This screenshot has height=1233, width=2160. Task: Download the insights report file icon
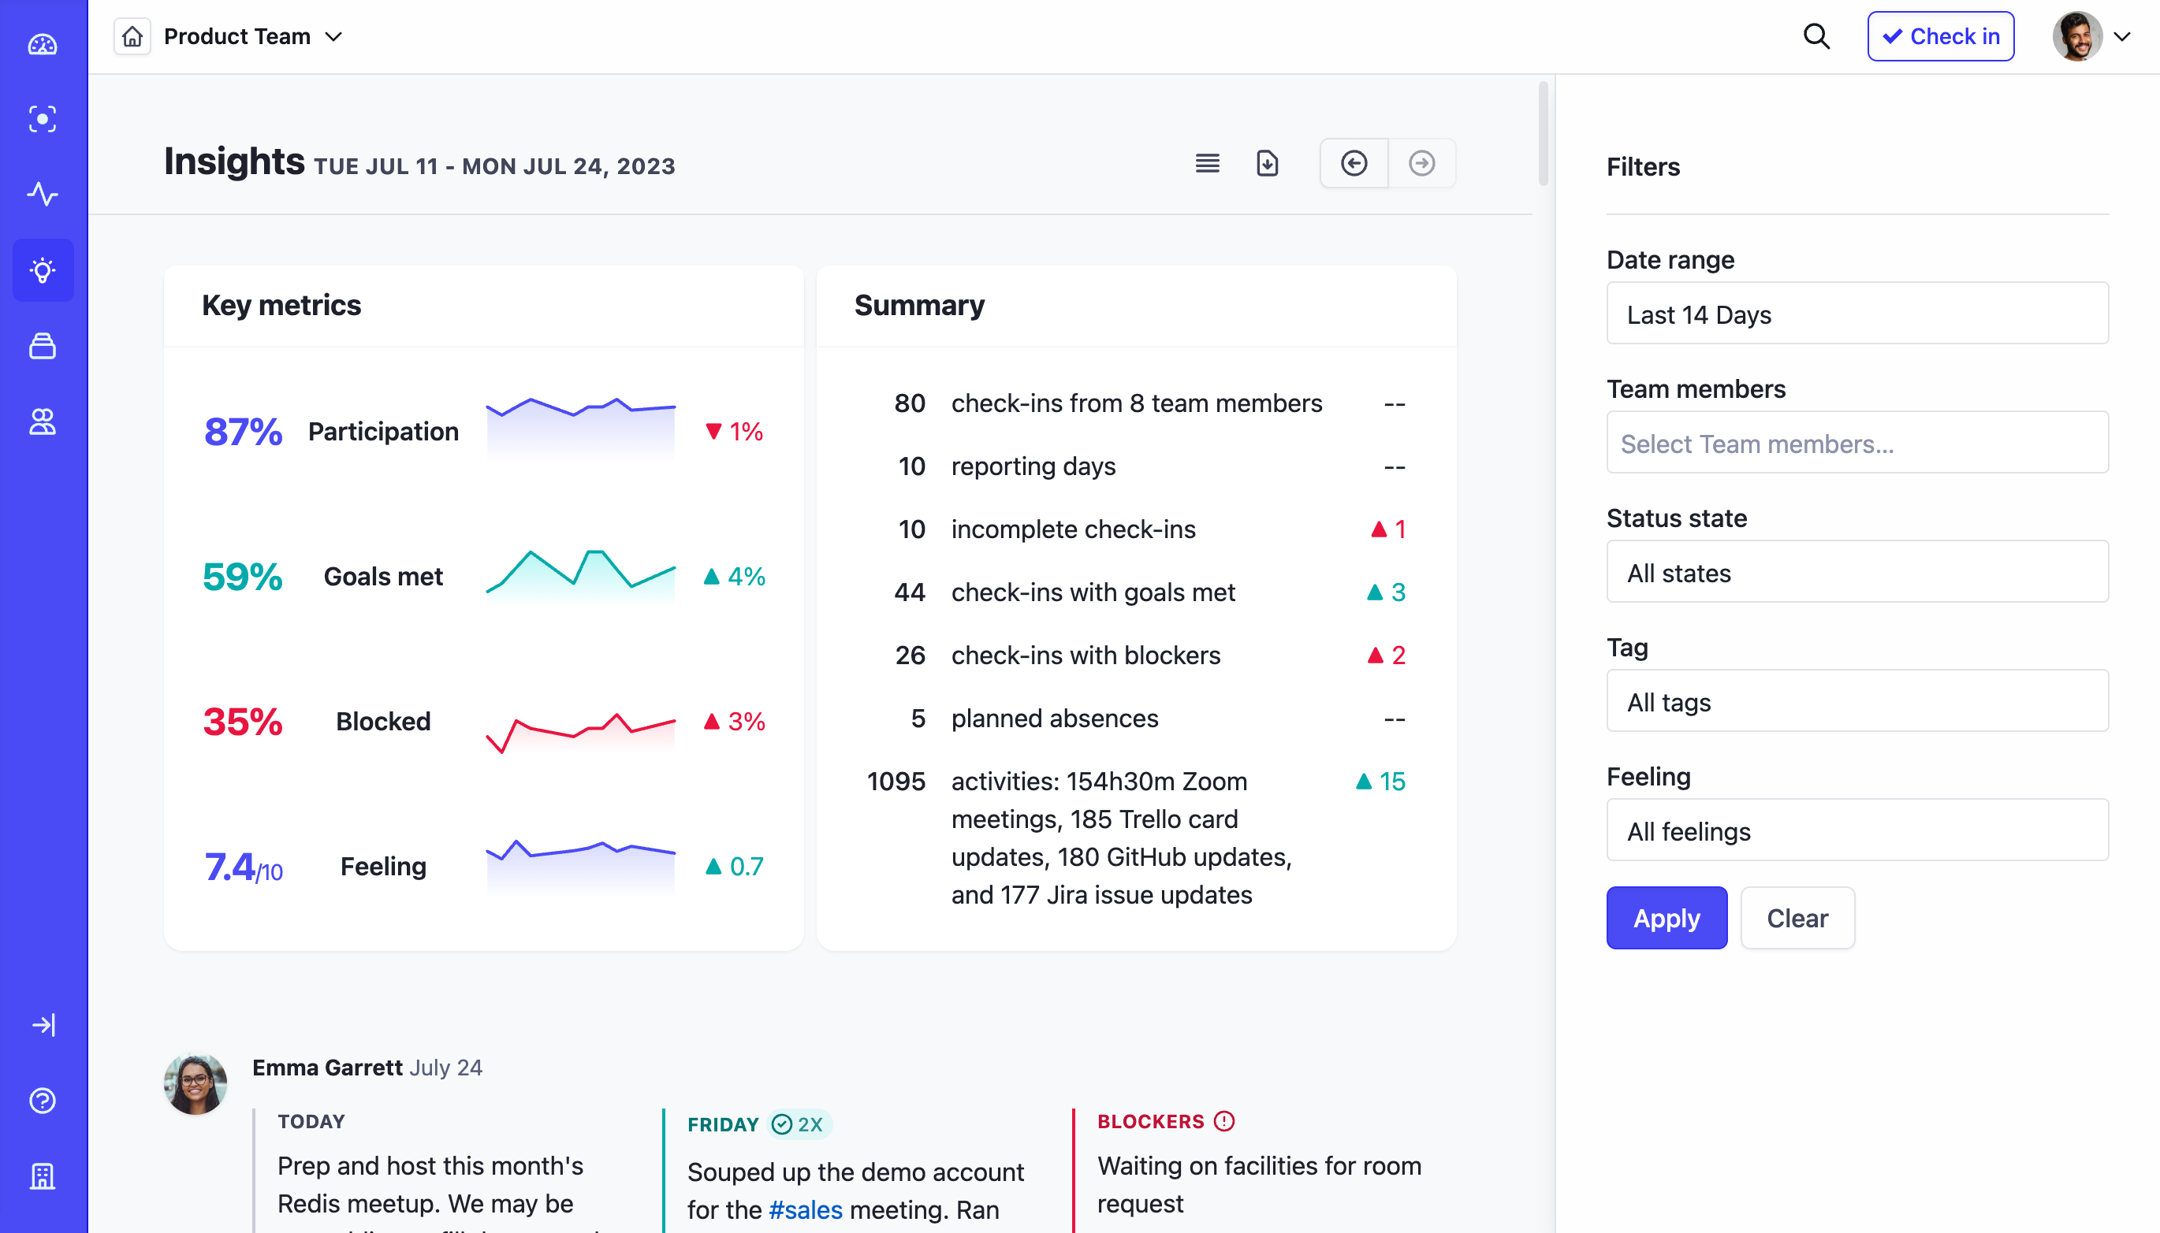(1267, 163)
